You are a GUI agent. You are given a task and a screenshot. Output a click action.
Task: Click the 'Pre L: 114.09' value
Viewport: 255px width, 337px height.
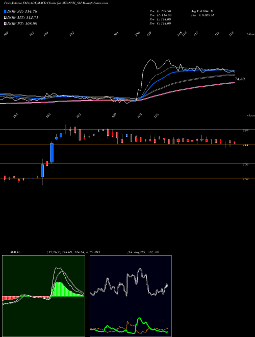pyautogui.click(x=160, y=19)
